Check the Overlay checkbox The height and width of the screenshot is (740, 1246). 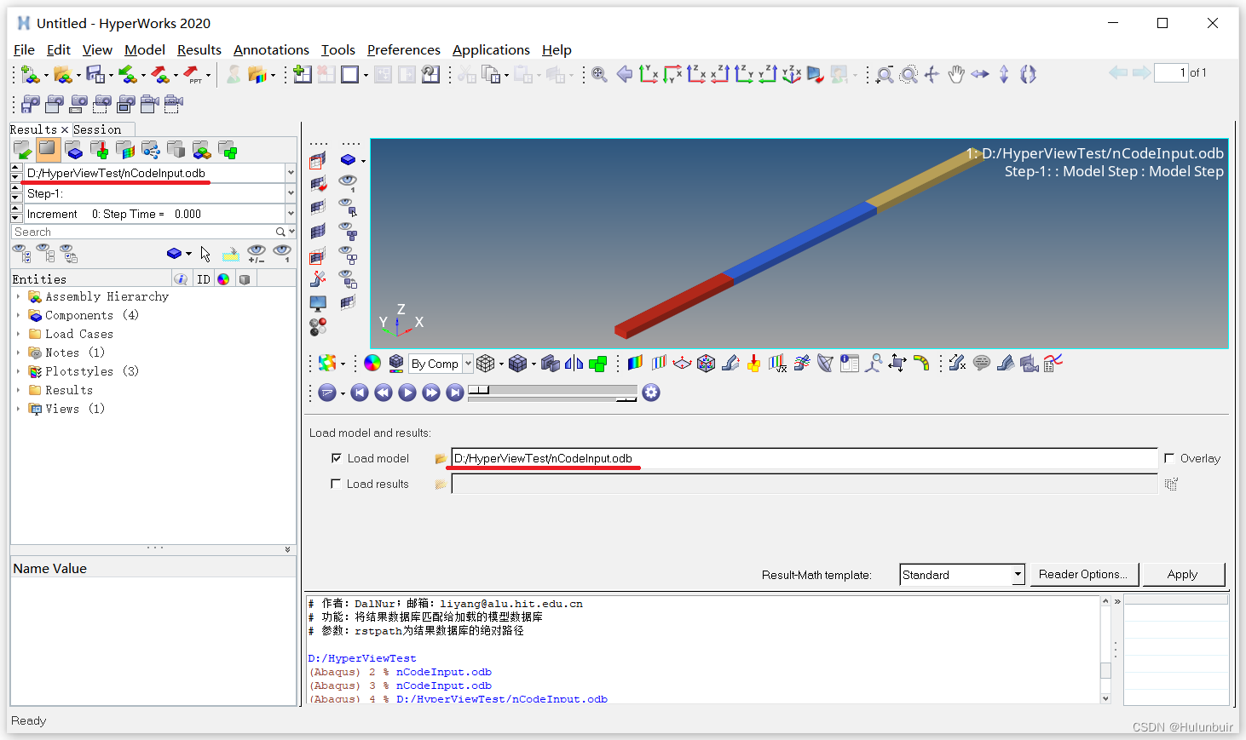1169,458
